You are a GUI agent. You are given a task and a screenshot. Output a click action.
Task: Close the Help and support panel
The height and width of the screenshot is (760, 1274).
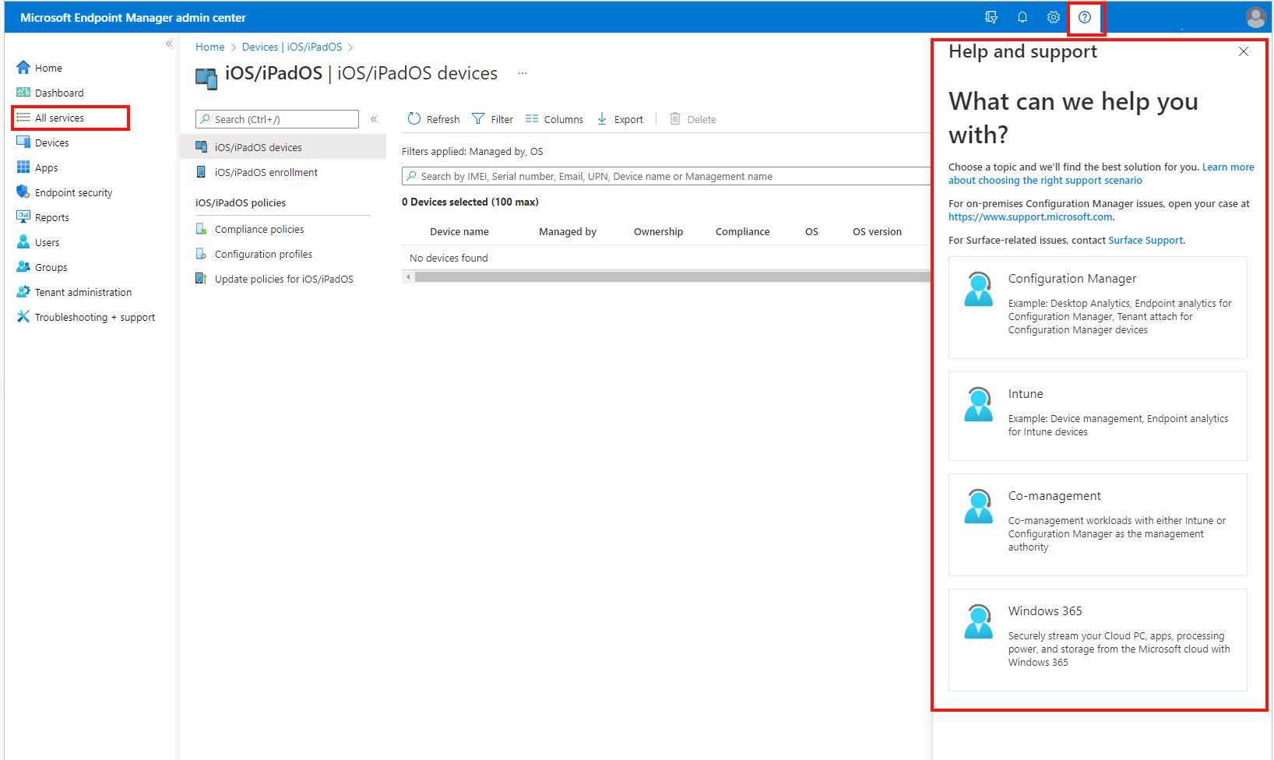(1244, 51)
